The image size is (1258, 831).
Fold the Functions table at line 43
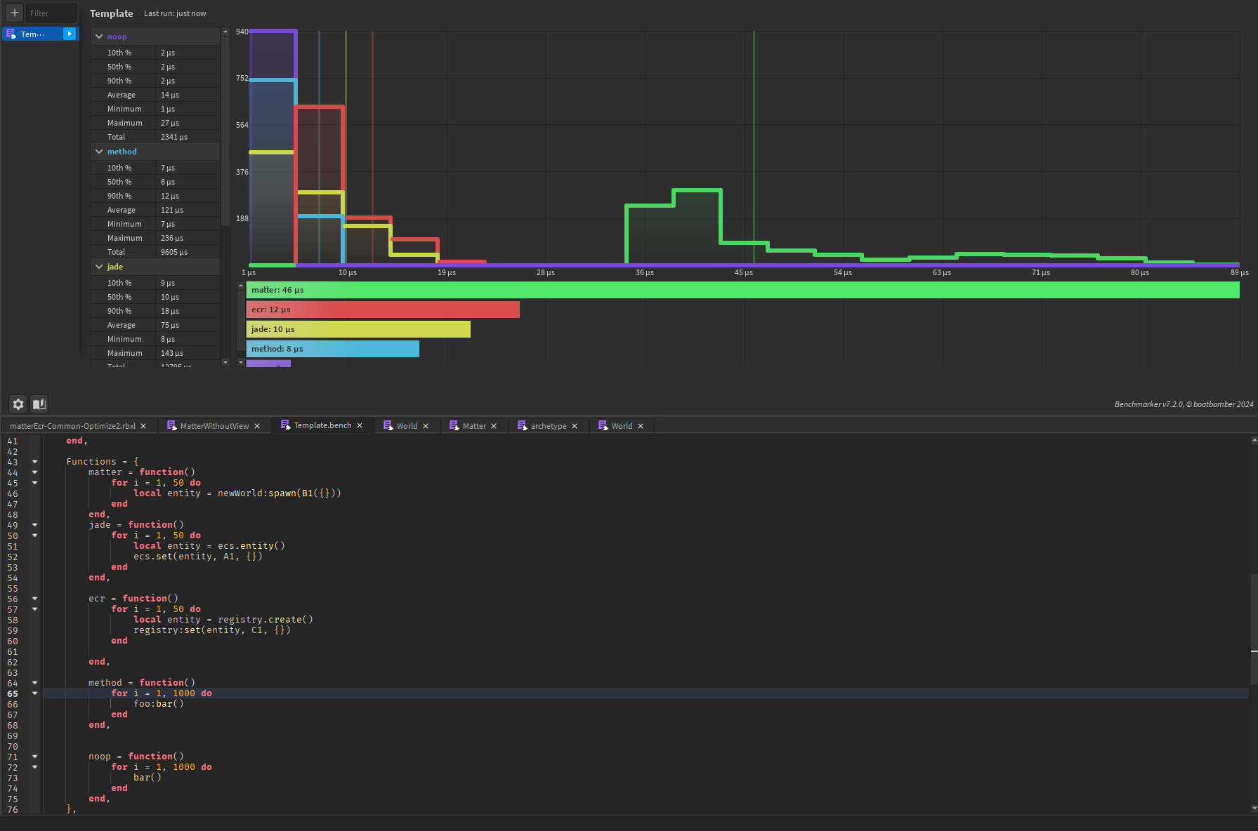point(34,462)
